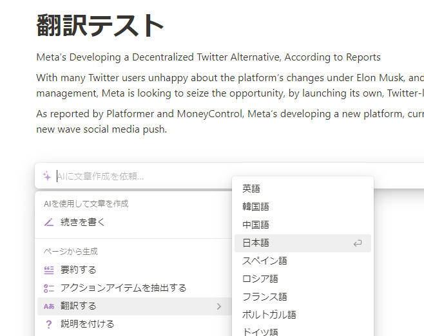Image resolution: width=424 pixels, height=336 pixels.
Task: Click the enter arrow icon on 日本語 row
Action: click(358, 243)
